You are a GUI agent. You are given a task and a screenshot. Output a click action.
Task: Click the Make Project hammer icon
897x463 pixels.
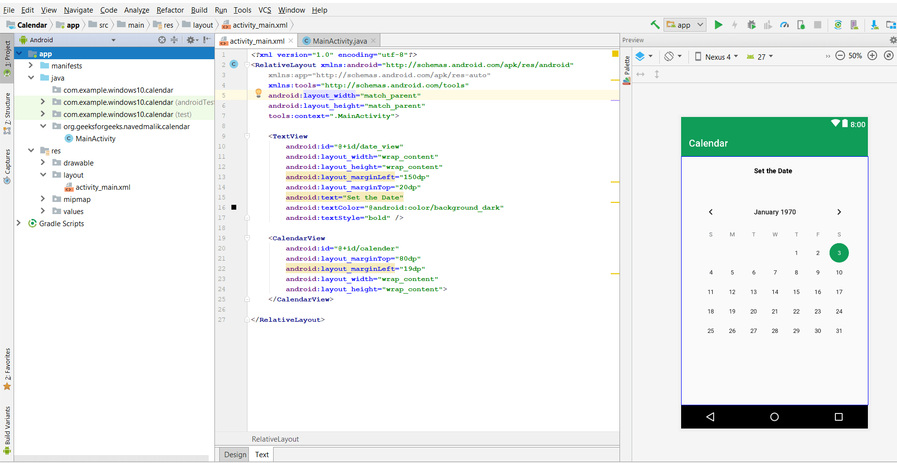[x=655, y=25]
